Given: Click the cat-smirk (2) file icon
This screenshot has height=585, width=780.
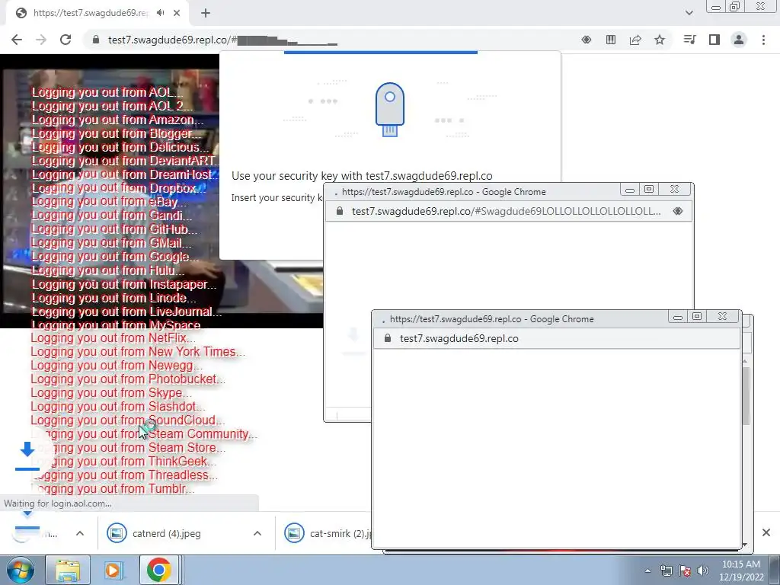Looking at the screenshot, I should point(294,533).
